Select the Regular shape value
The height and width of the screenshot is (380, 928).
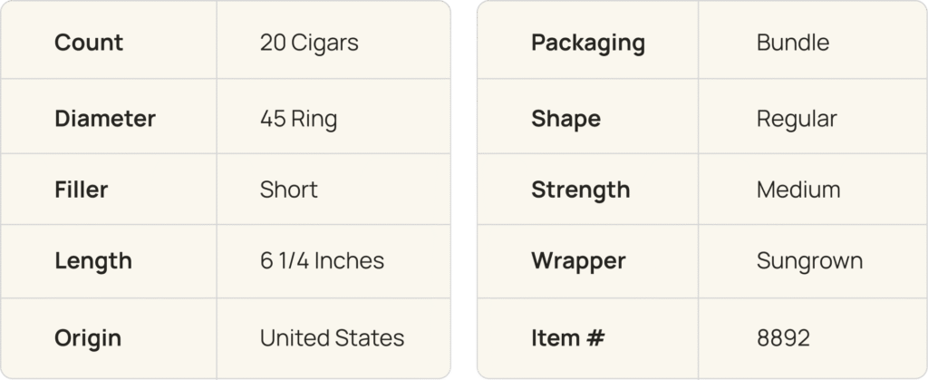(797, 119)
